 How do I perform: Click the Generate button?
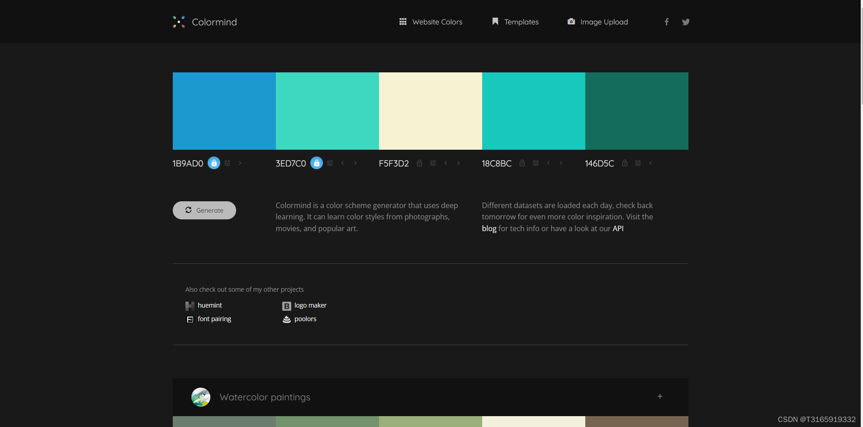coord(204,210)
